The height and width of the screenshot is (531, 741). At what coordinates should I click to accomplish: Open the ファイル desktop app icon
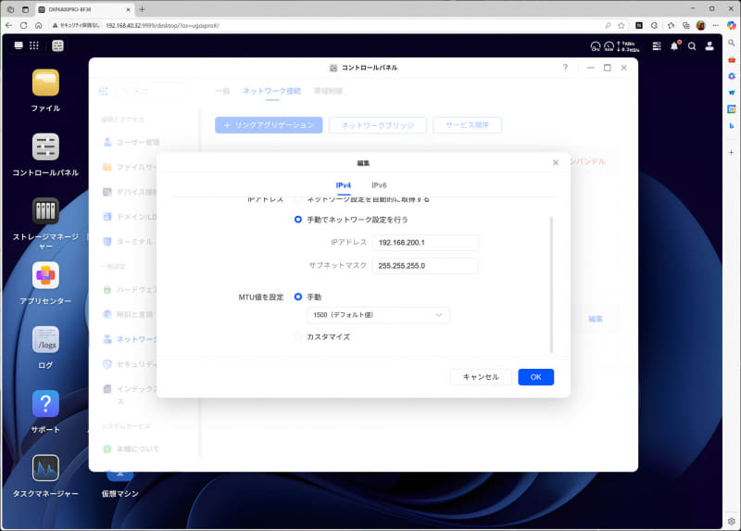pyautogui.click(x=45, y=82)
